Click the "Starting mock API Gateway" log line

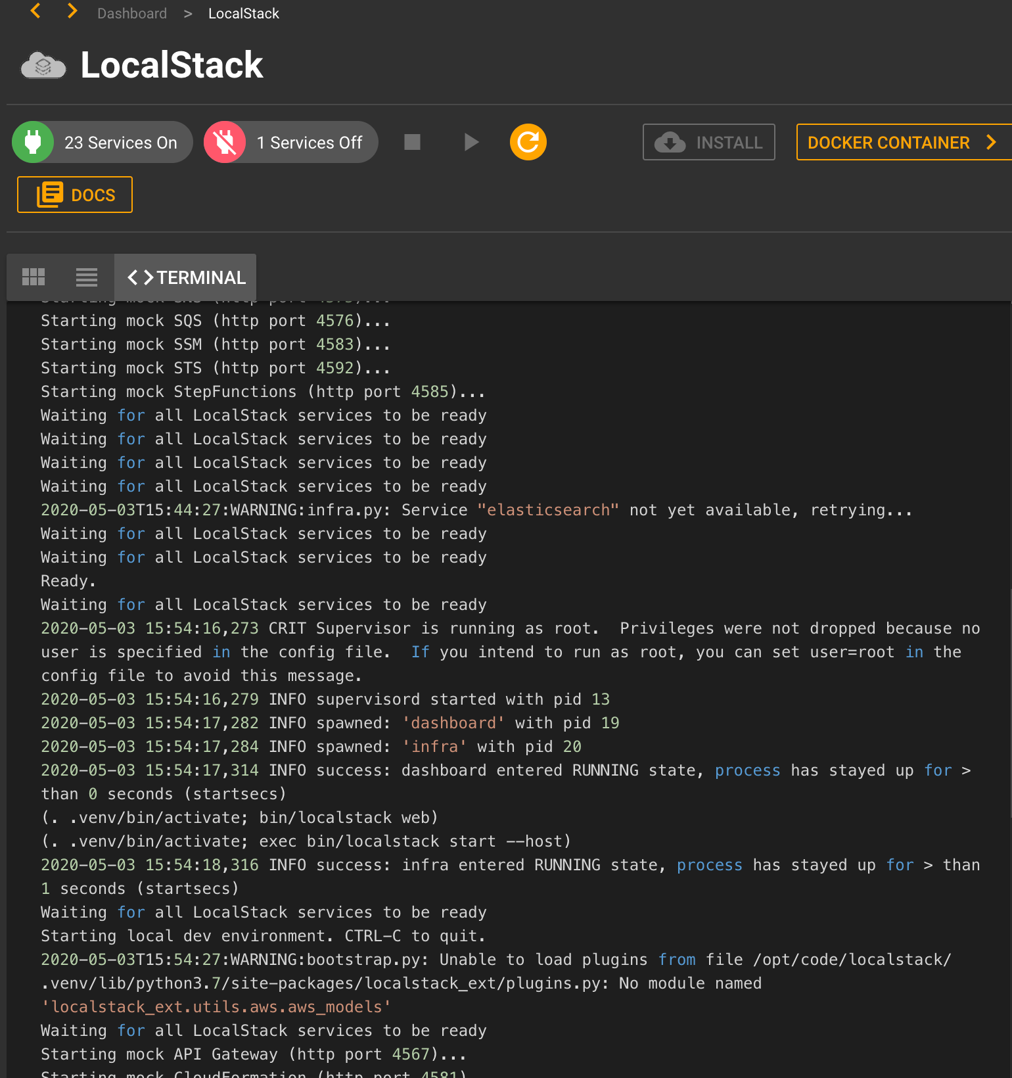254,1054
